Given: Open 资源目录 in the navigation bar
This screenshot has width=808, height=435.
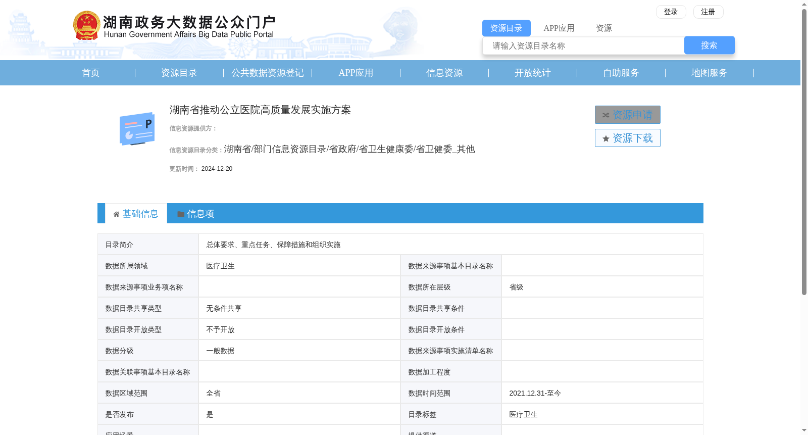Looking at the screenshot, I should (179, 73).
